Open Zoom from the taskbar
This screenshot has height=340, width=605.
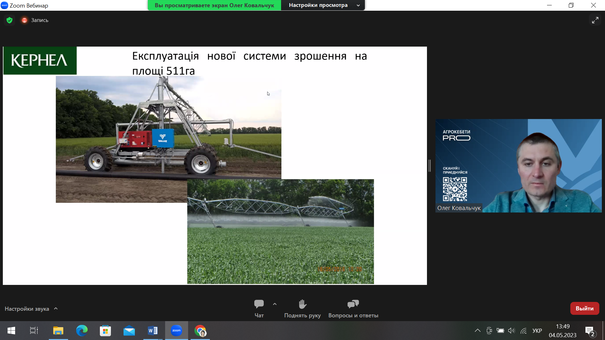pos(176,331)
